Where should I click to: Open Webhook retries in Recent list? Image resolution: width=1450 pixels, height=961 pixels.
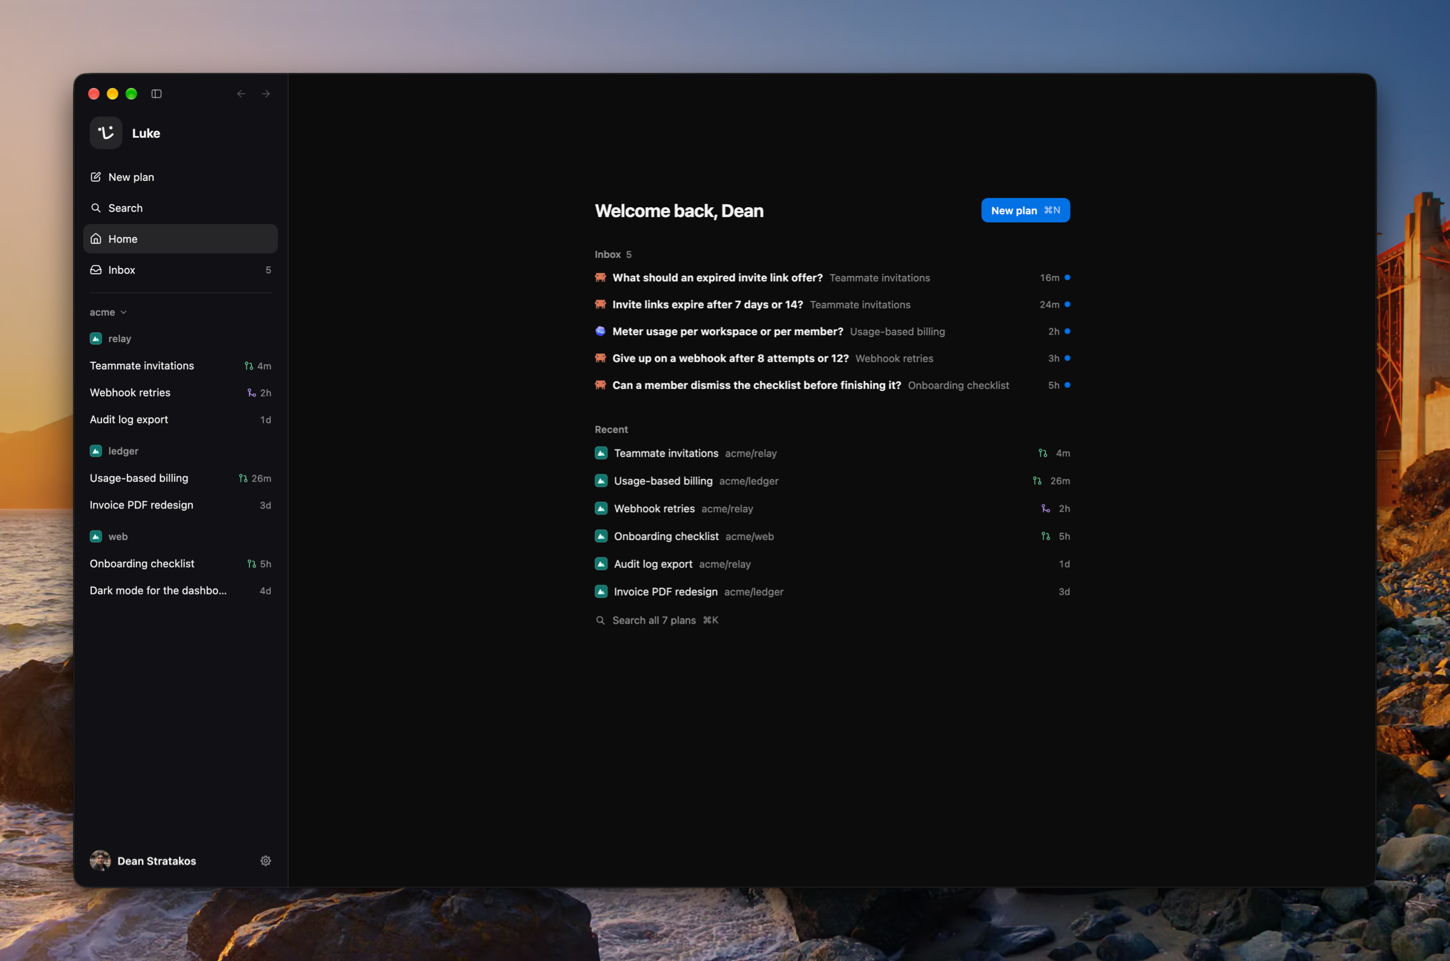tap(833, 509)
